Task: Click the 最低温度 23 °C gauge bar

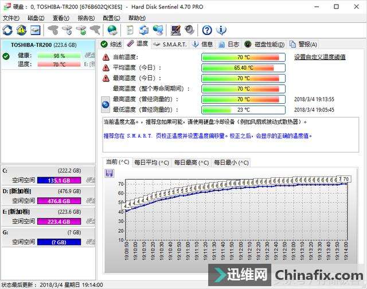Action: [x=243, y=110]
